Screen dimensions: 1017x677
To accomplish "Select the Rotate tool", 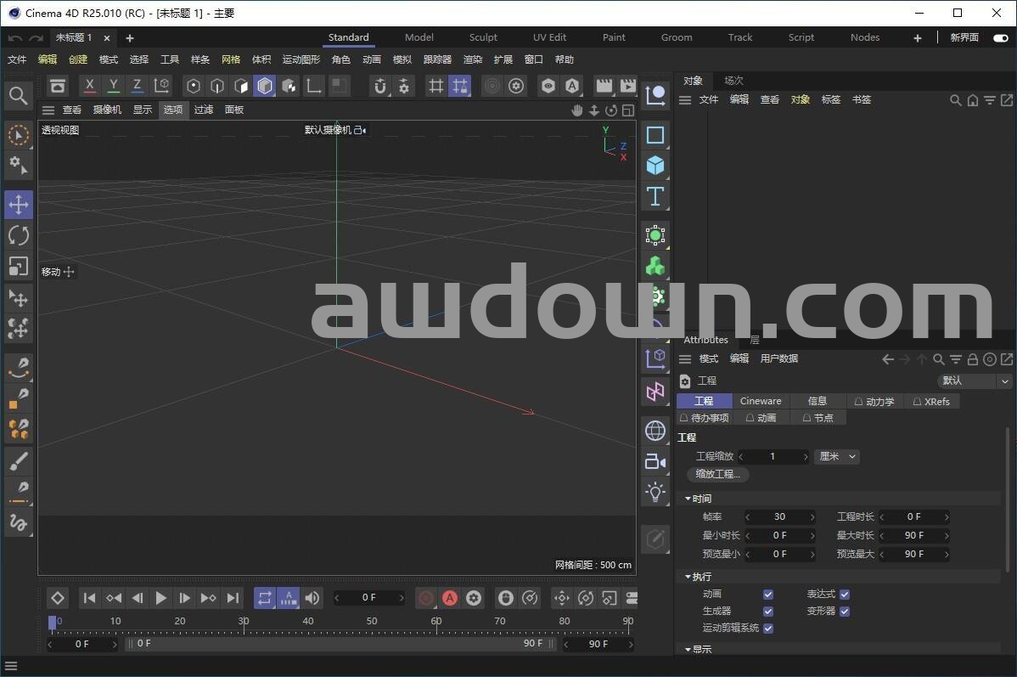I will [19, 235].
